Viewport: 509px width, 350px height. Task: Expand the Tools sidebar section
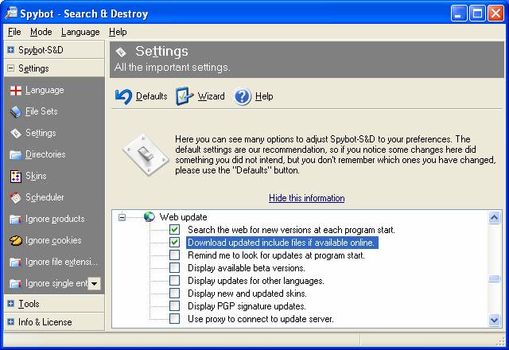click(x=10, y=304)
